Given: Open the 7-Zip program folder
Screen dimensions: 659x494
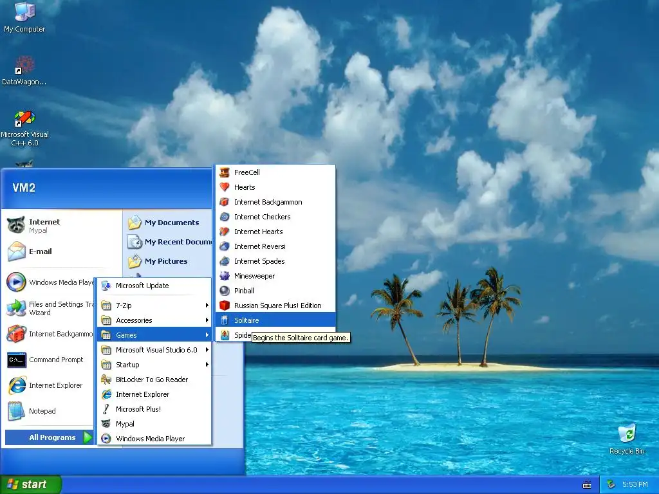Looking at the screenshot, I should click(x=154, y=306).
